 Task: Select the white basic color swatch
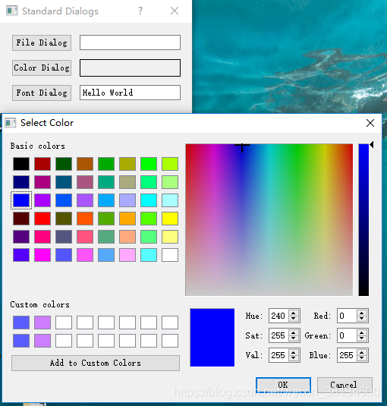[x=170, y=255]
